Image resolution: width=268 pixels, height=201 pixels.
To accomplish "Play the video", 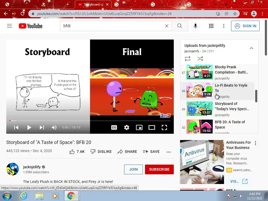I will click(x=29, y=127).
